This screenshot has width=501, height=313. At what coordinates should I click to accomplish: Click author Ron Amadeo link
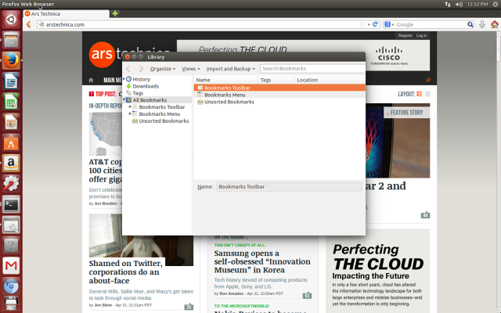tap(232, 293)
